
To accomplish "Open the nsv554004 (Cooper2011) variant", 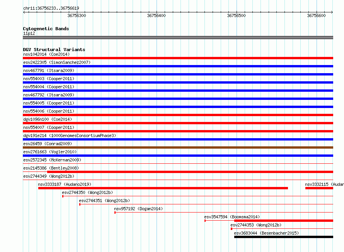I will click(49, 87).
